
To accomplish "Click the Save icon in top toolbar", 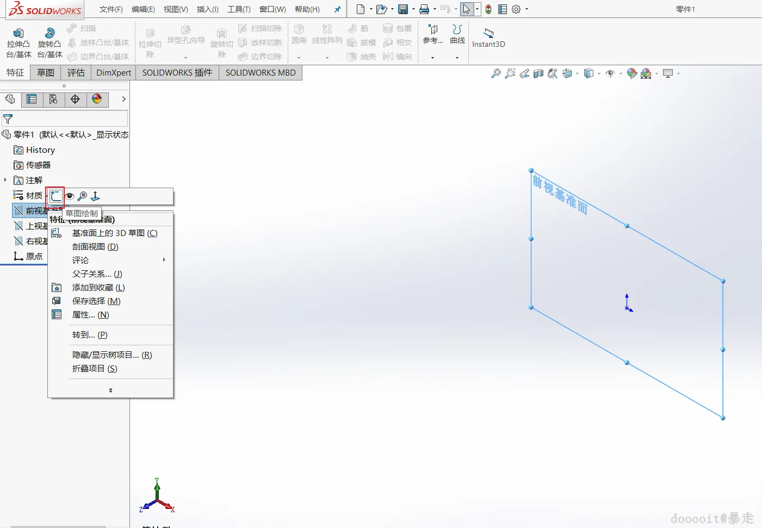I will [x=403, y=9].
